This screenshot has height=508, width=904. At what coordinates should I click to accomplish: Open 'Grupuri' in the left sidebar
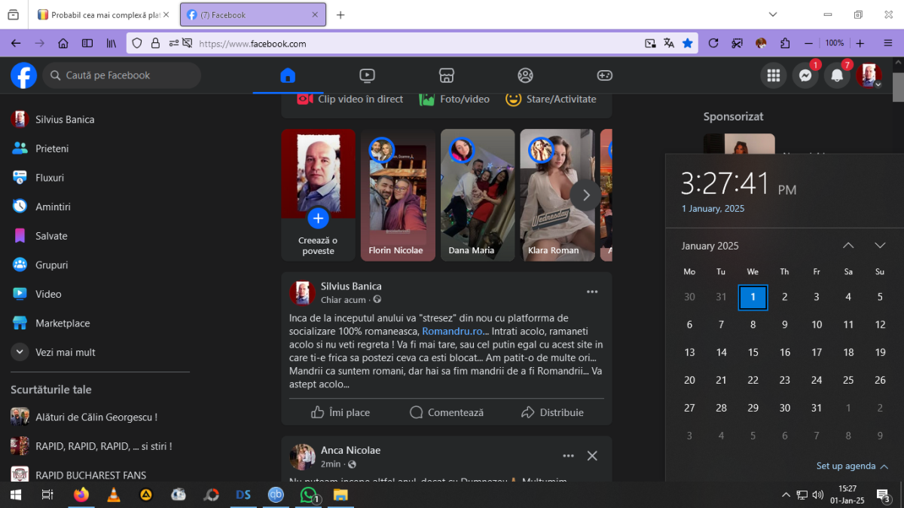pyautogui.click(x=51, y=265)
